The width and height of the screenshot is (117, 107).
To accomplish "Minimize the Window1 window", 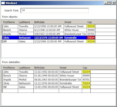I will tap(106, 3).
